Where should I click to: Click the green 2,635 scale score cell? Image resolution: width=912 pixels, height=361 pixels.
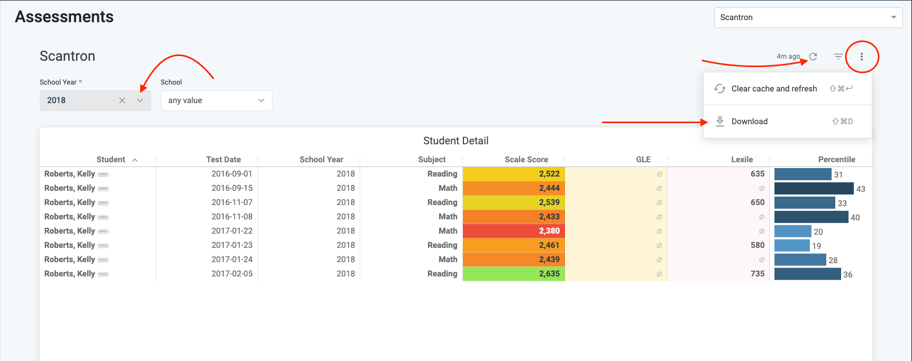point(514,274)
